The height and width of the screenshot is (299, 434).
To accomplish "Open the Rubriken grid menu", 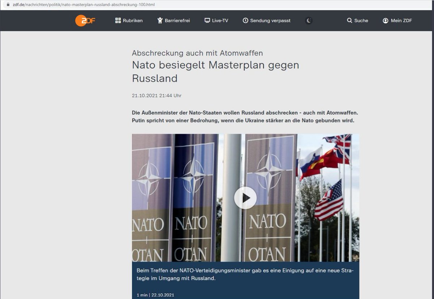I will coord(129,21).
